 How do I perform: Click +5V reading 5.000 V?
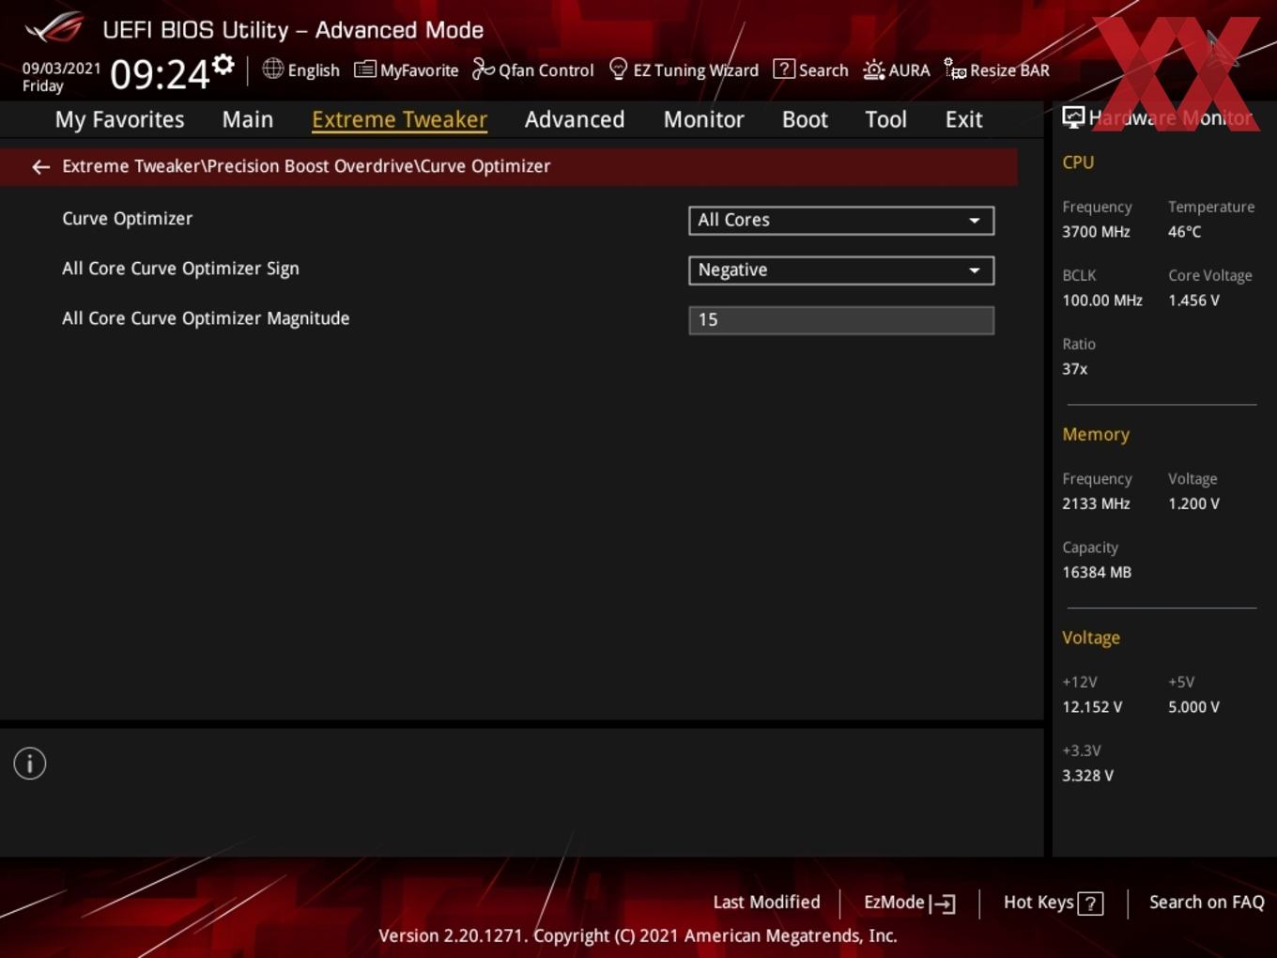point(1193,707)
